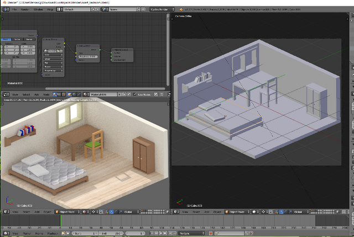The width and height of the screenshot is (354, 237).
Task: Jump to start frame in timeline playback
Action: (152, 233)
